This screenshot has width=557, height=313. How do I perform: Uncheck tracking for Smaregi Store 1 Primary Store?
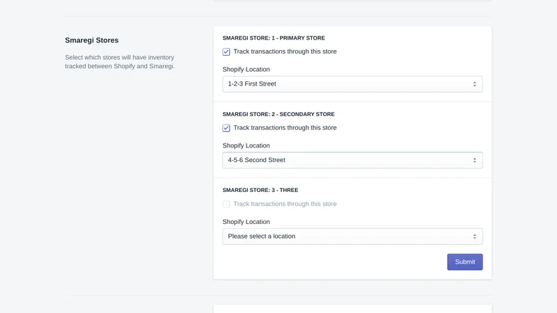coord(226,51)
